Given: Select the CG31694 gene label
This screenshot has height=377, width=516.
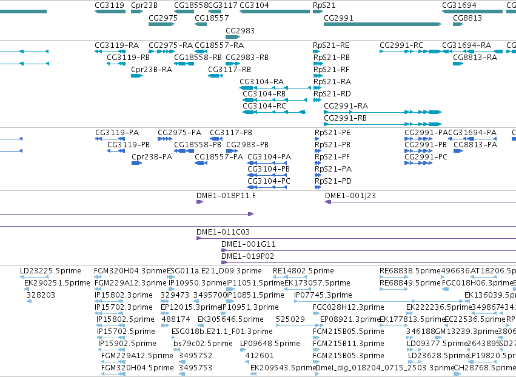Looking at the screenshot, I should pos(459,5).
